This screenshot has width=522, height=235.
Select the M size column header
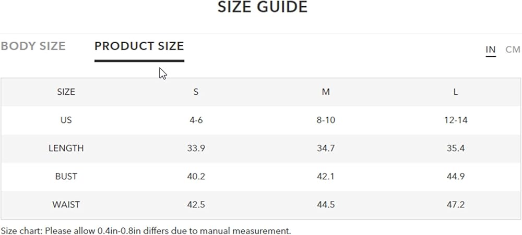326,92
